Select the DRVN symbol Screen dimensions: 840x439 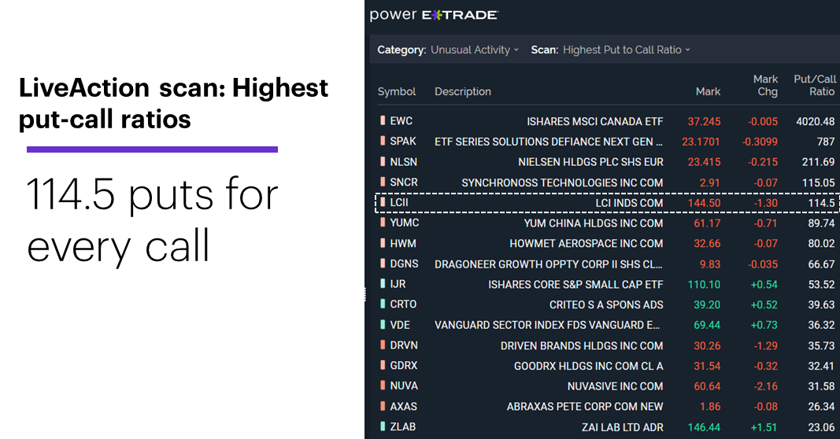tap(404, 345)
